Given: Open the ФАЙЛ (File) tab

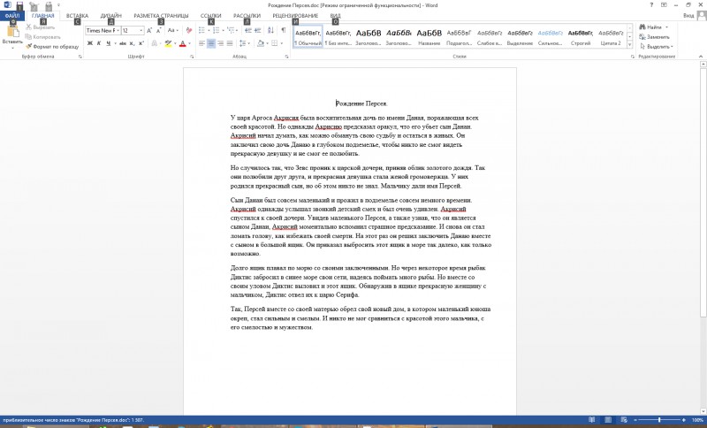Looking at the screenshot, I should (12, 16).
